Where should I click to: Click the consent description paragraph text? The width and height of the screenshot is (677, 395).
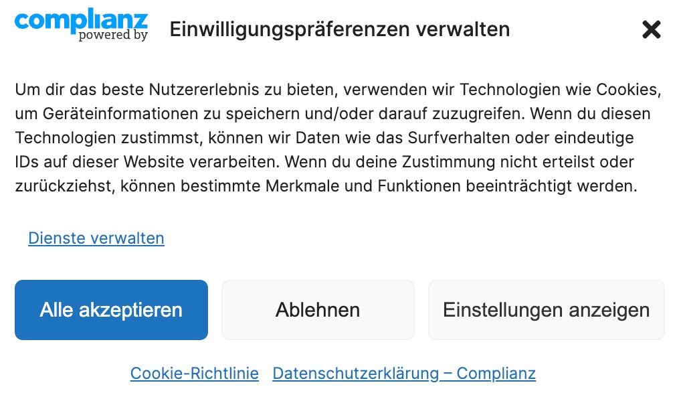point(338,137)
